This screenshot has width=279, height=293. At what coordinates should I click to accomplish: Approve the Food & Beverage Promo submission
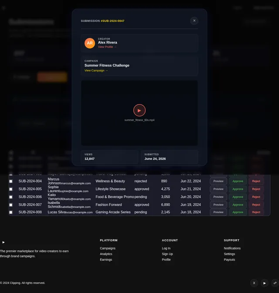point(238,197)
